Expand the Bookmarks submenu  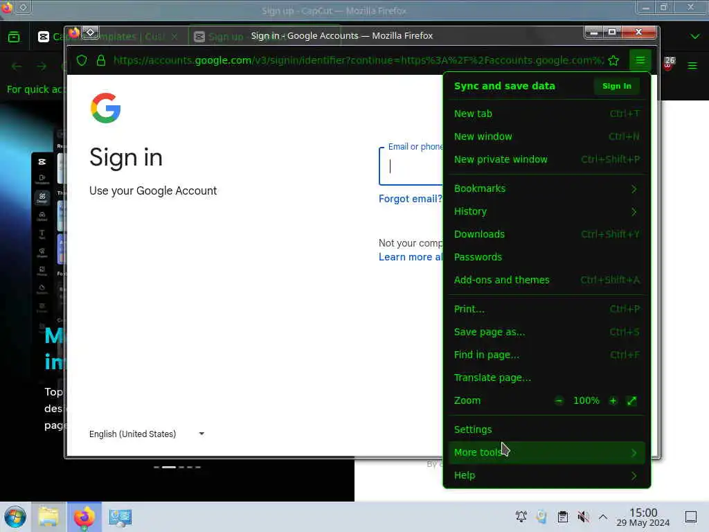(547, 188)
